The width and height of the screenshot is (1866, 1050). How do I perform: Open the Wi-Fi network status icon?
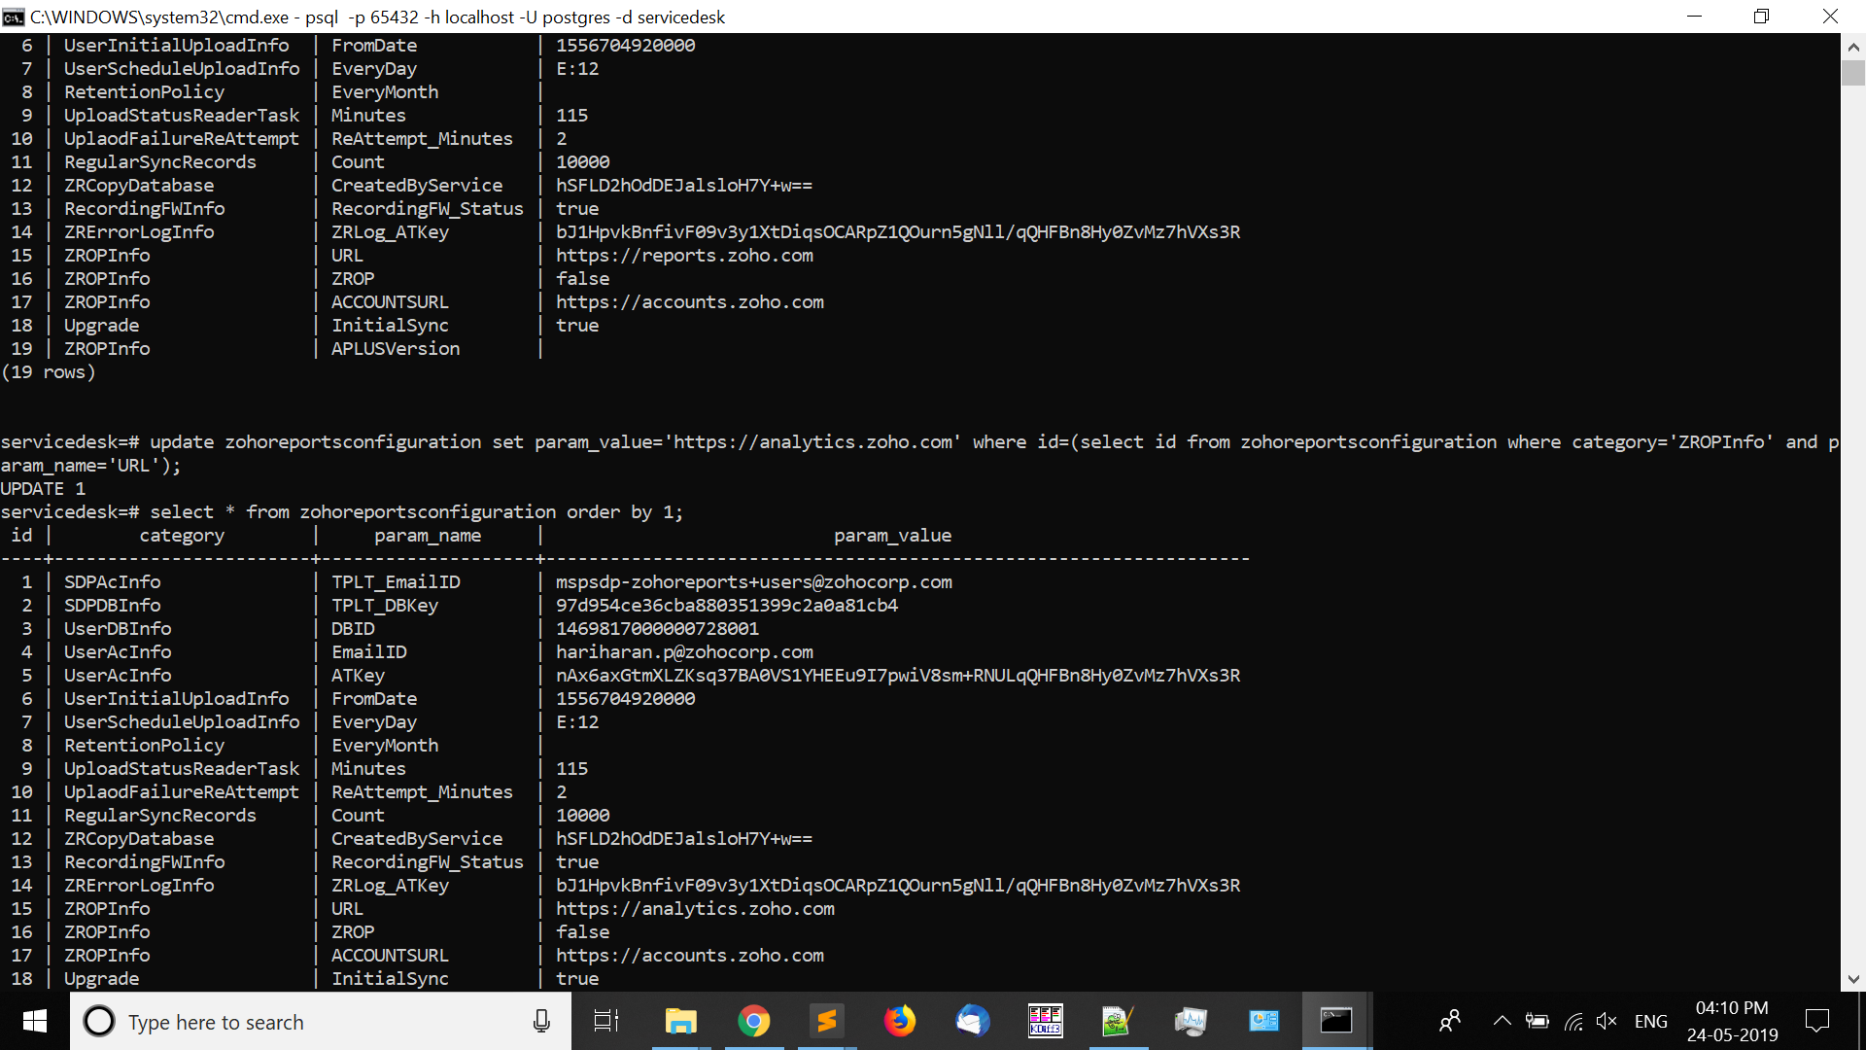tap(1573, 1021)
